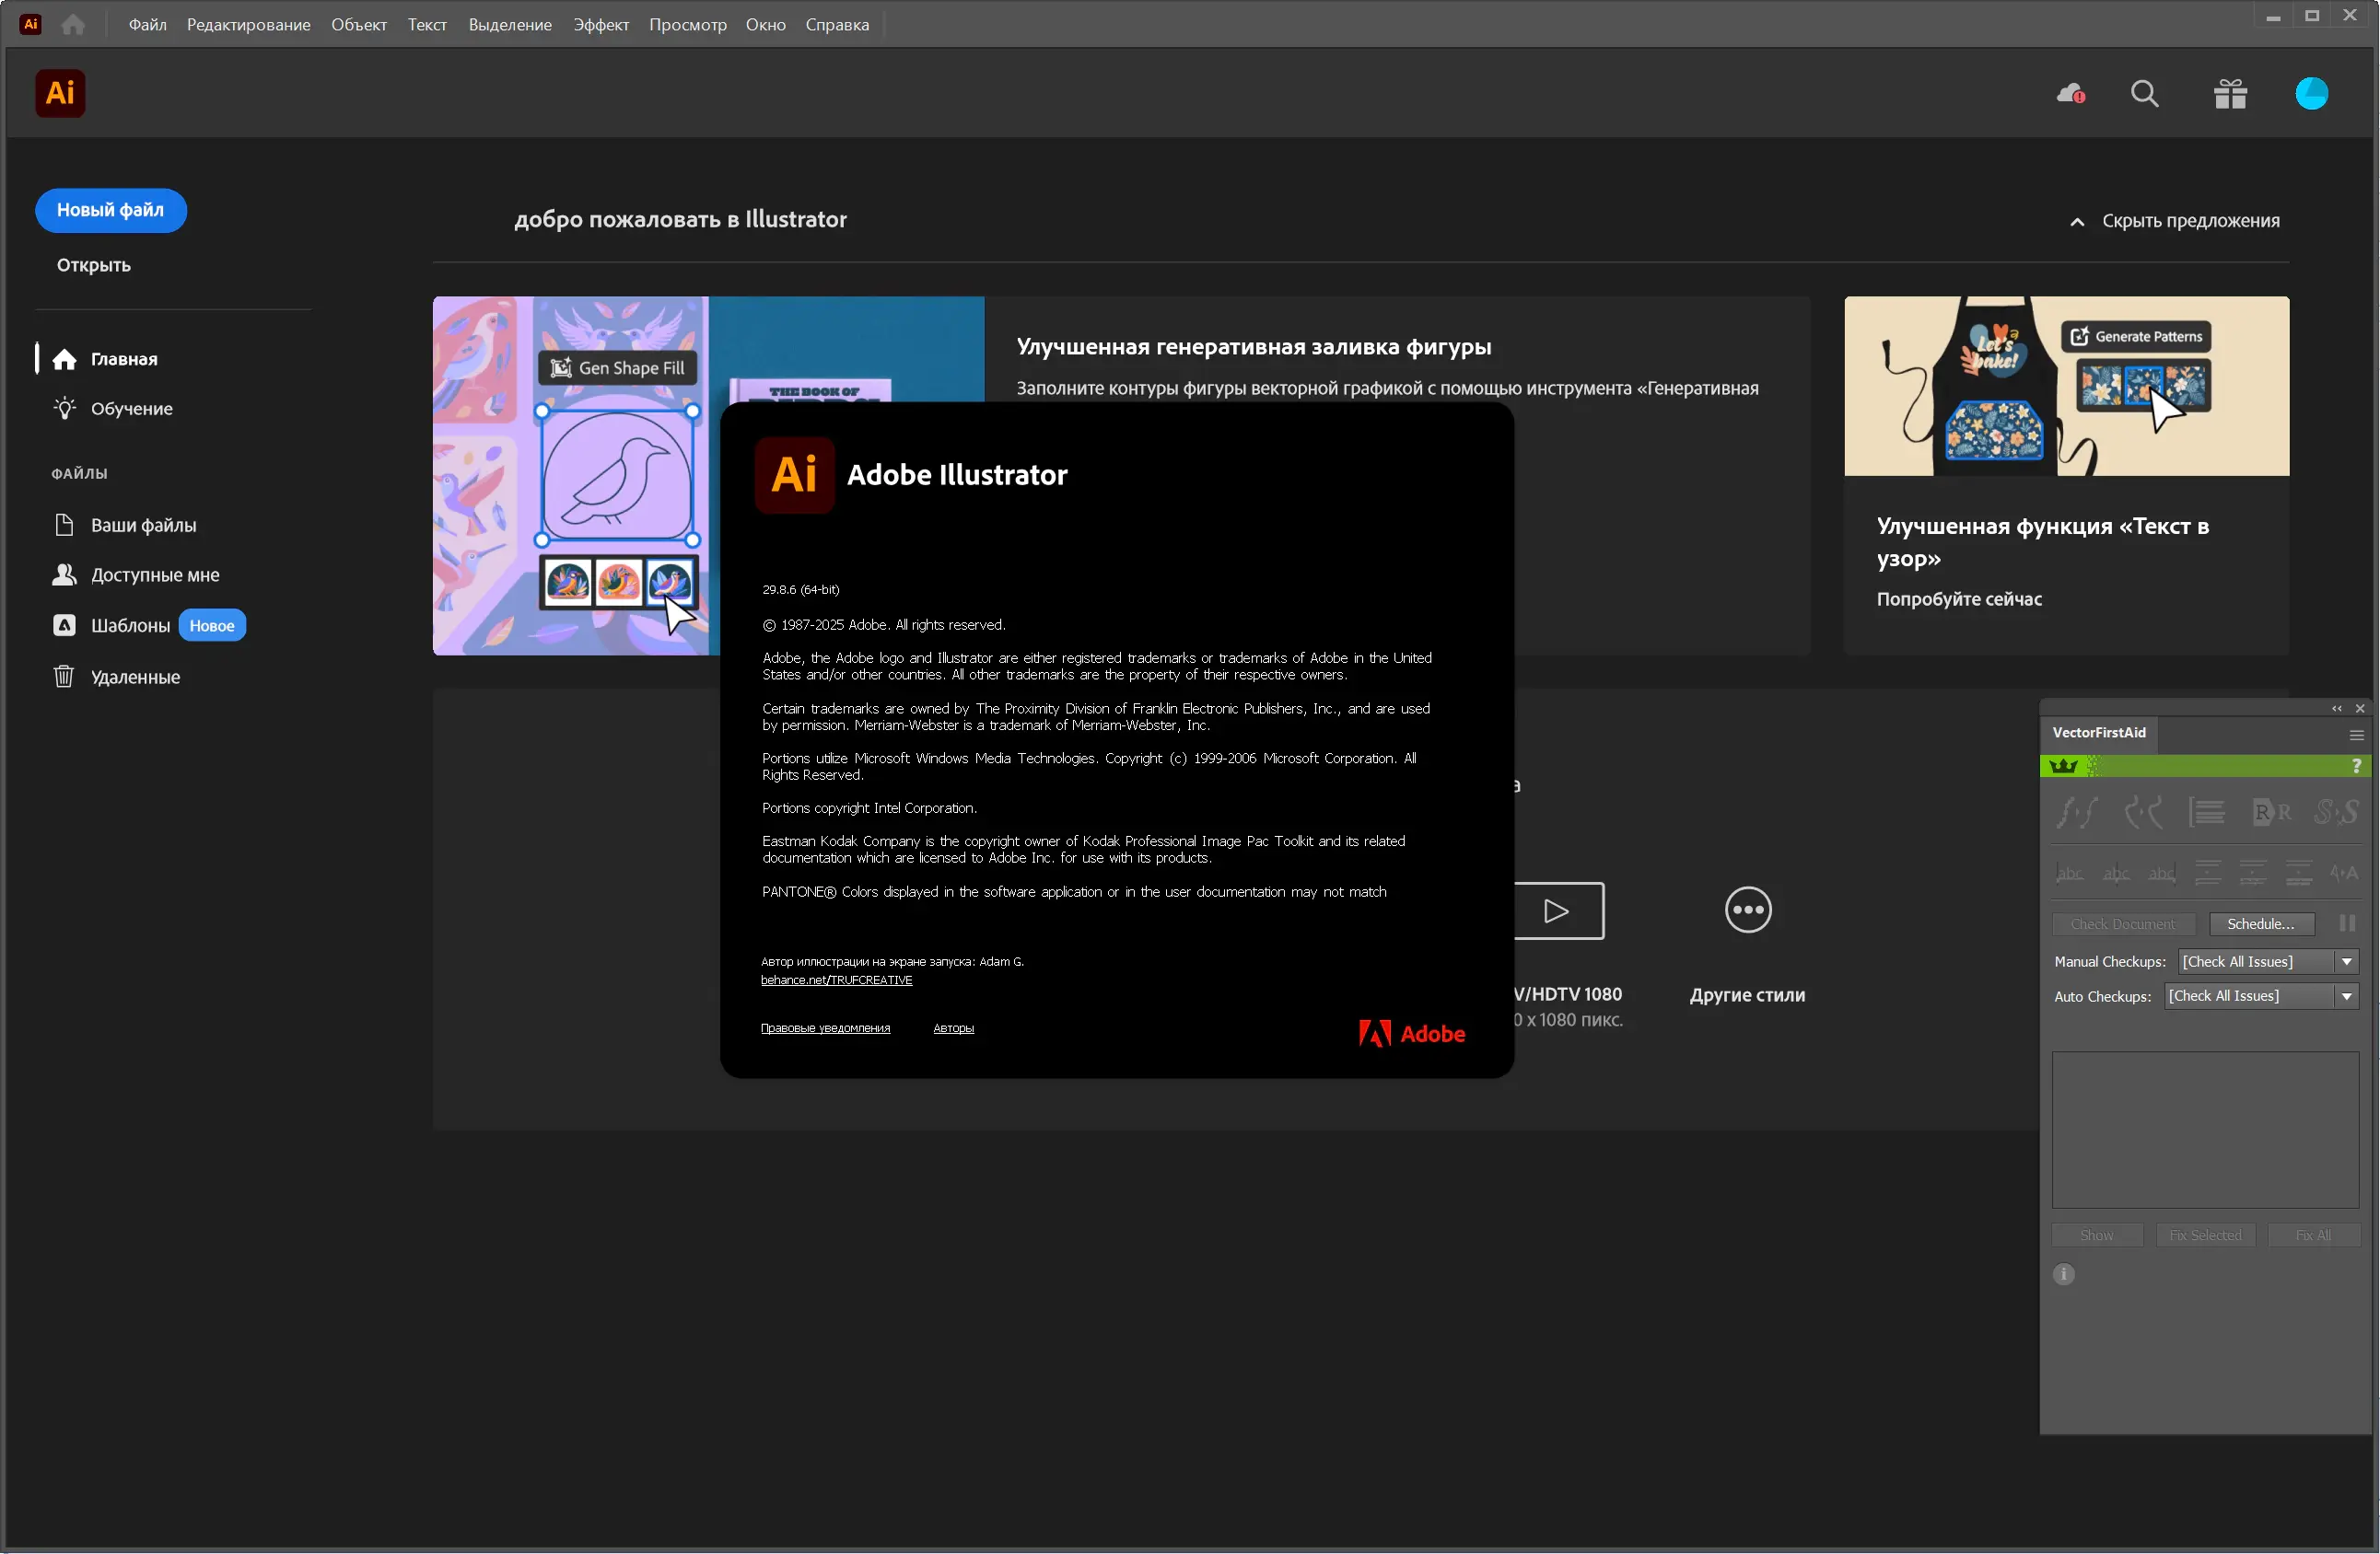Open the Manual Checkups dropdown
This screenshot has width=2380, height=1554.
[x=2346, y=960]
